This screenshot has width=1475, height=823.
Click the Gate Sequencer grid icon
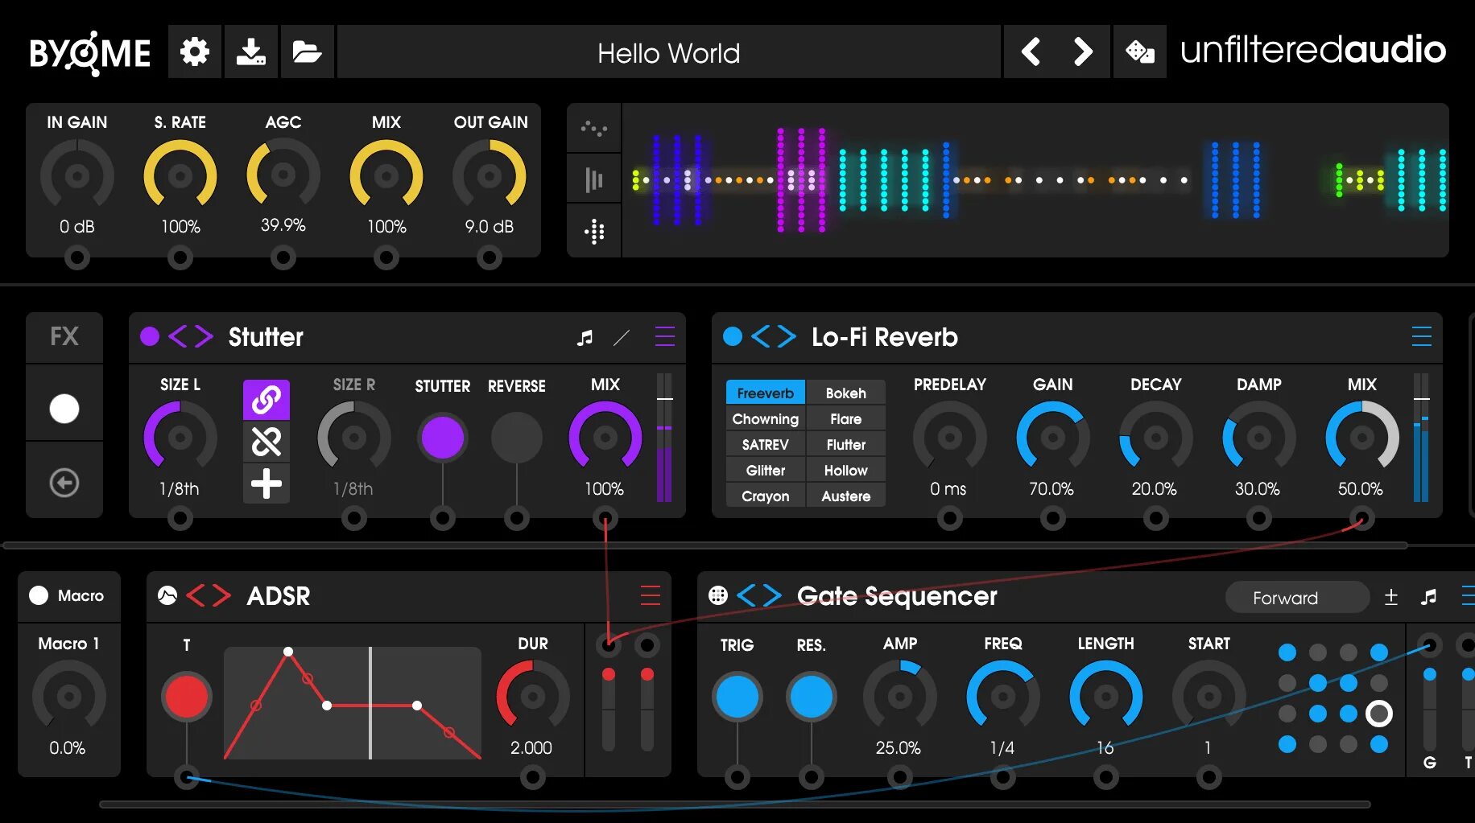click(718, 595)
